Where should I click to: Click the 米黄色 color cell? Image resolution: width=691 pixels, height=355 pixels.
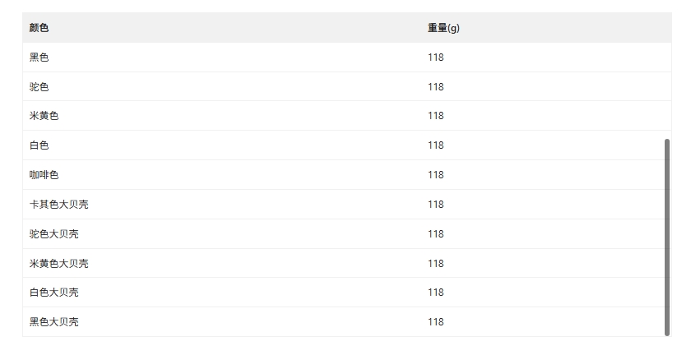point(44,116)
